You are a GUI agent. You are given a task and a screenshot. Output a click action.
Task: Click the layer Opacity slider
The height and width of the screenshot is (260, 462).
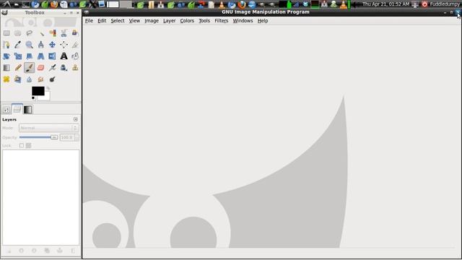coord(38,137)
